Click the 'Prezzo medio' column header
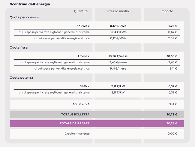Screen dimensions: 195x147 tap(118, 11)
